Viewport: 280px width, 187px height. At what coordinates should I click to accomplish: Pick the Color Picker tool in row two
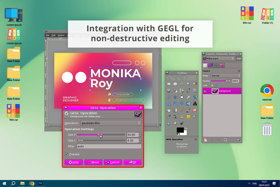point(188,91)
